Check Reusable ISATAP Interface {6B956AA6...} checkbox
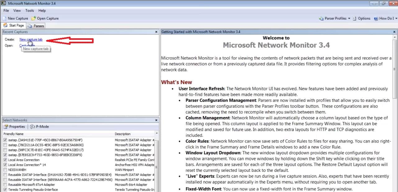The width and height of the screenshot is (398, 192). pyautogui.click(x=5, y=180)
